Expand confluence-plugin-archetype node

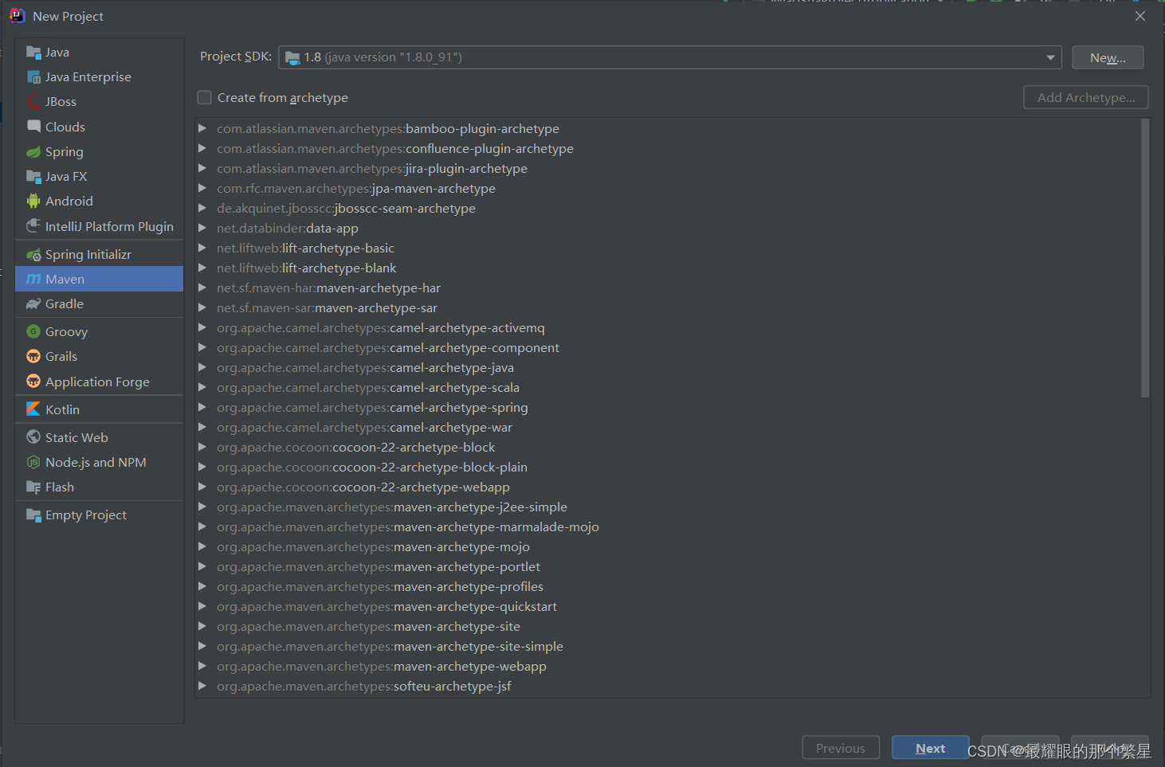[x=202, y=148]
